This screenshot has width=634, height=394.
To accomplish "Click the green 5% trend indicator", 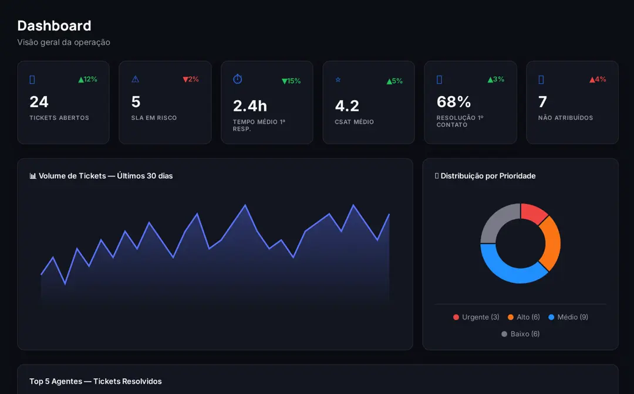I will (394, 81).
